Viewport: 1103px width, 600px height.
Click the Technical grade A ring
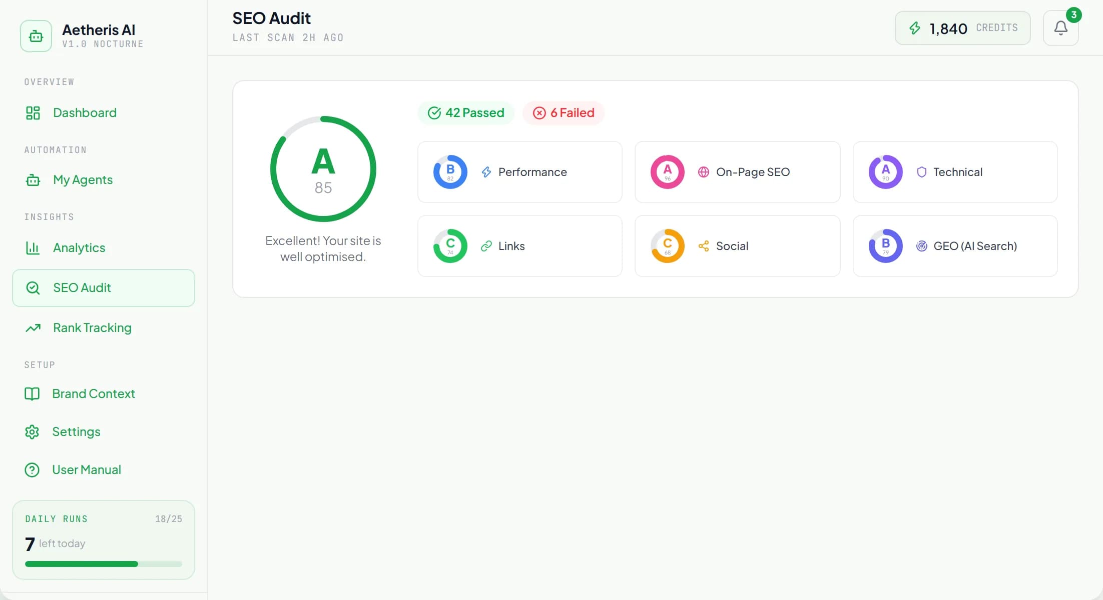(x=886, y=172)
